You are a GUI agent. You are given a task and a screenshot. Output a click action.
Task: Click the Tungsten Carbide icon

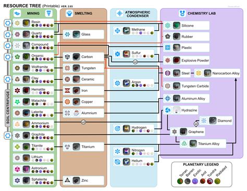click(177, 86)
